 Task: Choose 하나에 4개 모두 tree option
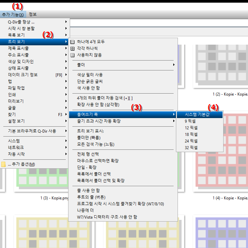(x=123, y=42)
